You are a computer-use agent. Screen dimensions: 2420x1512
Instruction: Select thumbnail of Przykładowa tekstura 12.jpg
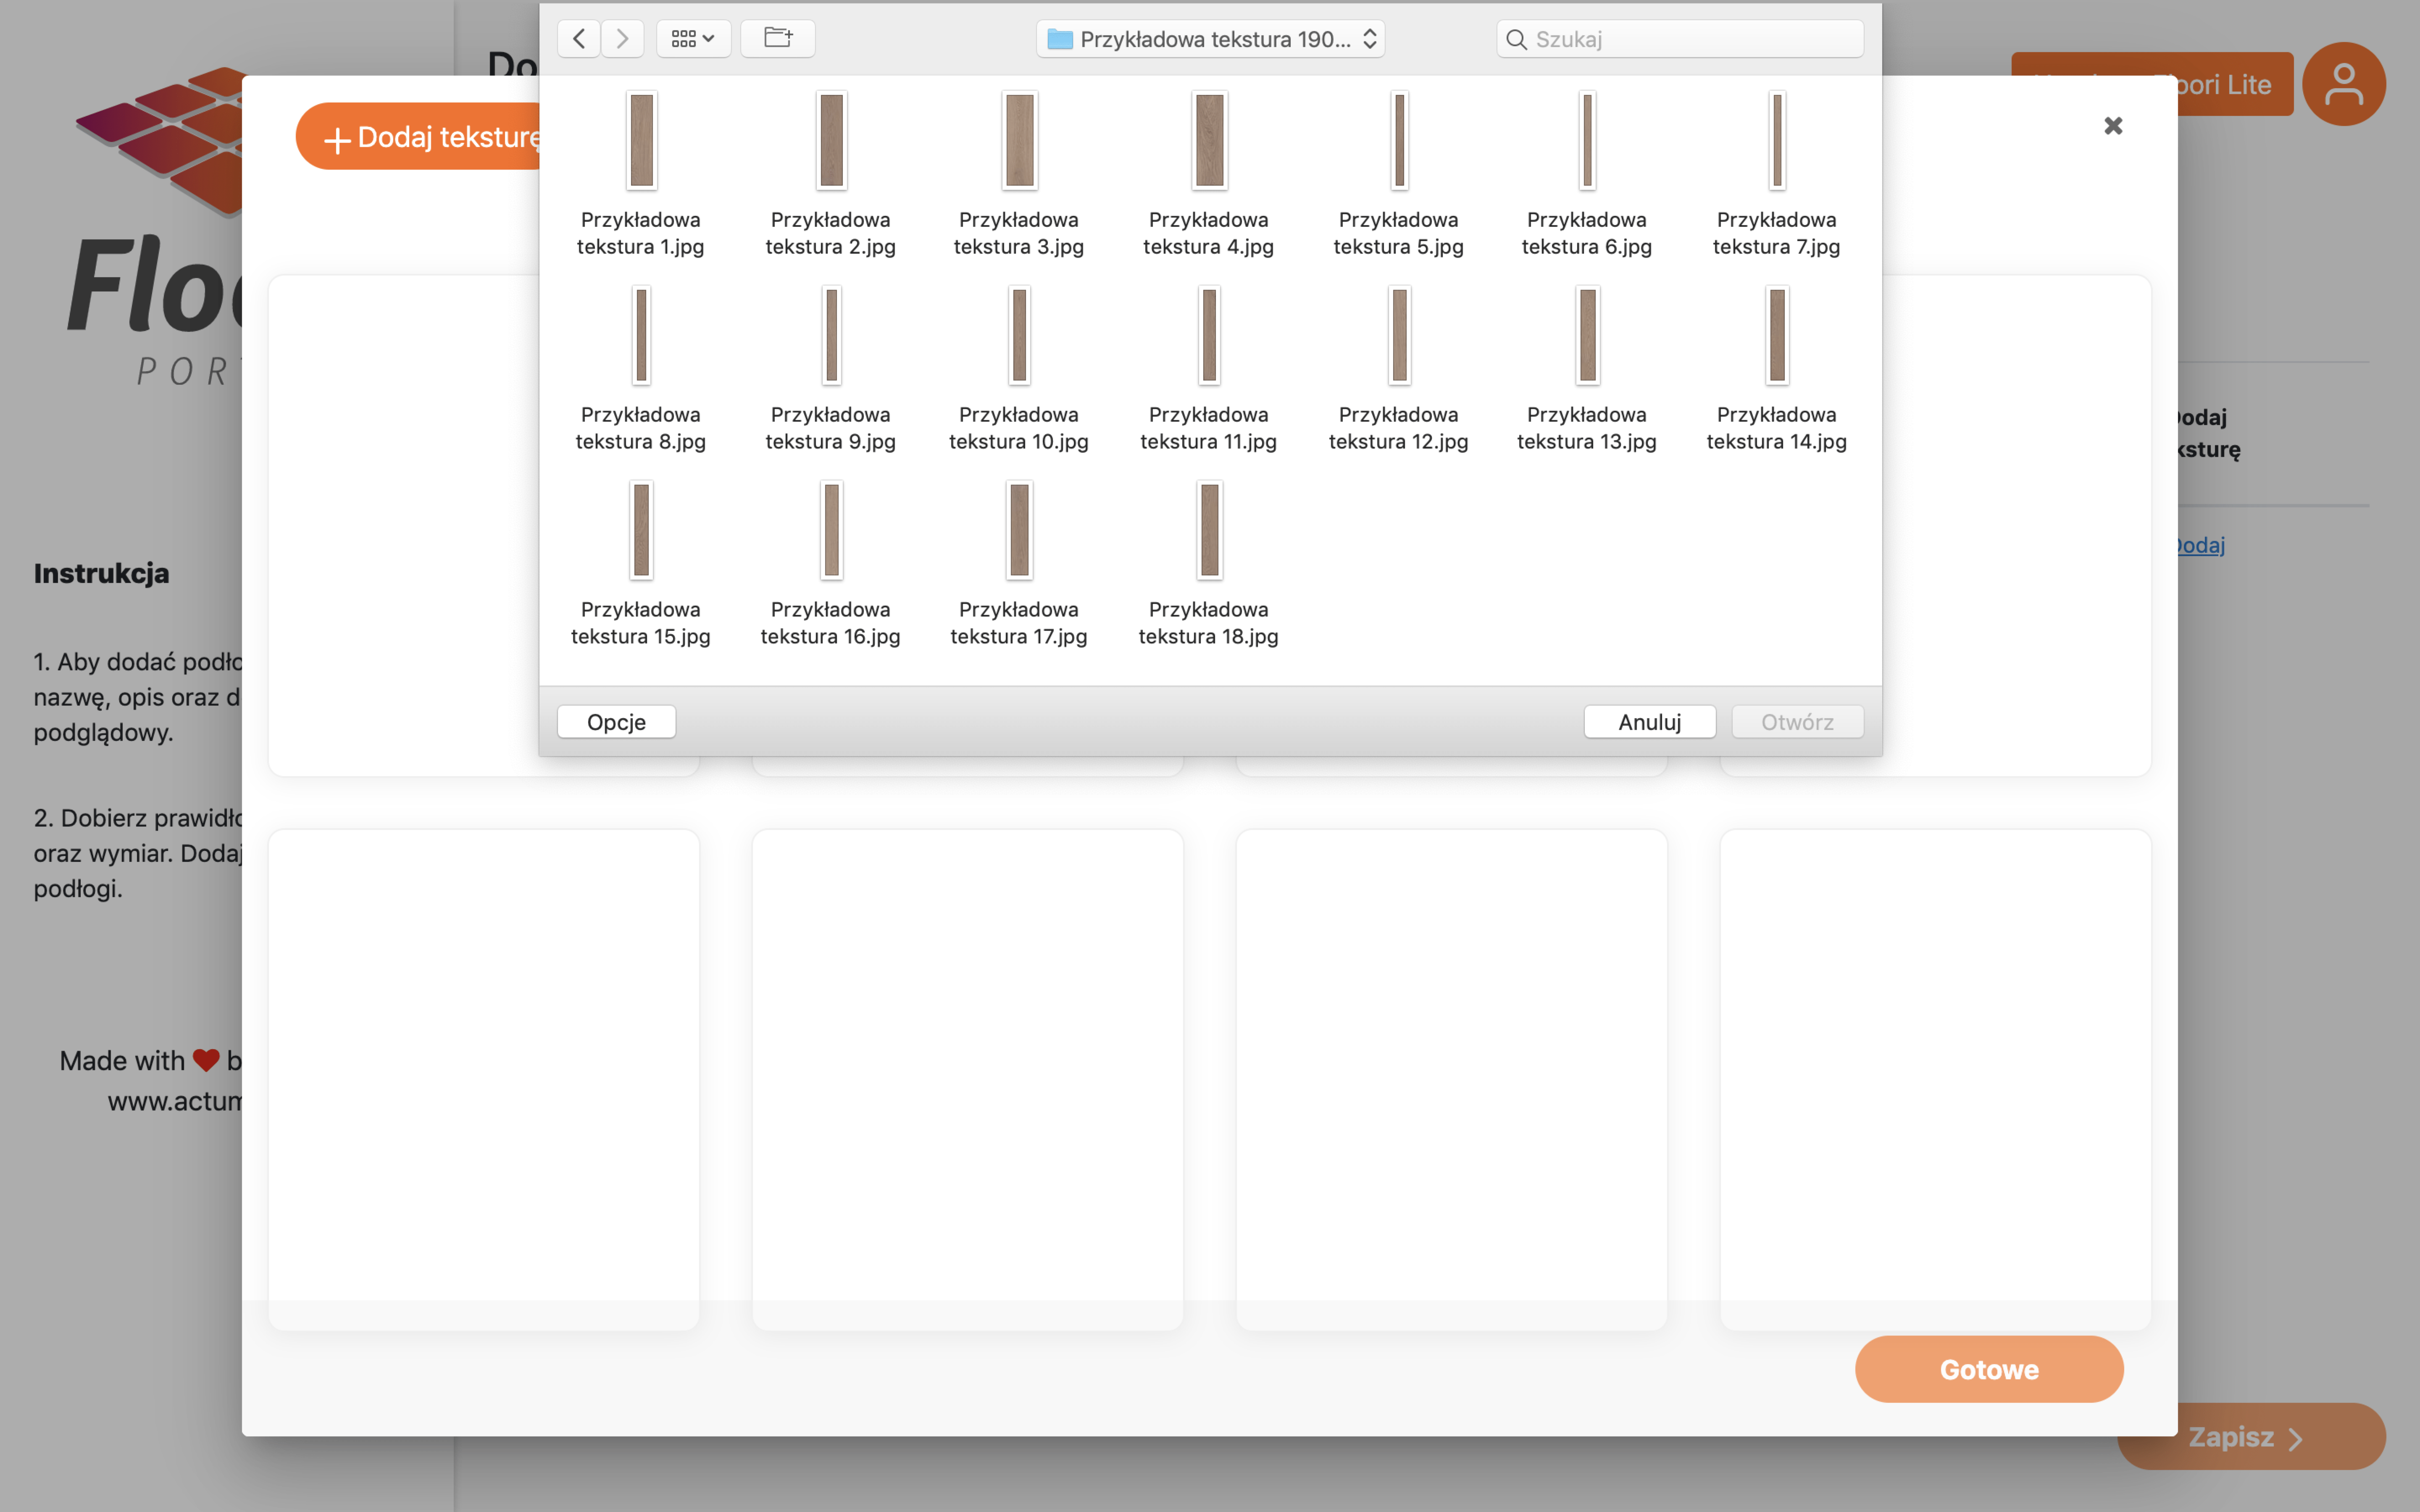(x=1399, y=335)
